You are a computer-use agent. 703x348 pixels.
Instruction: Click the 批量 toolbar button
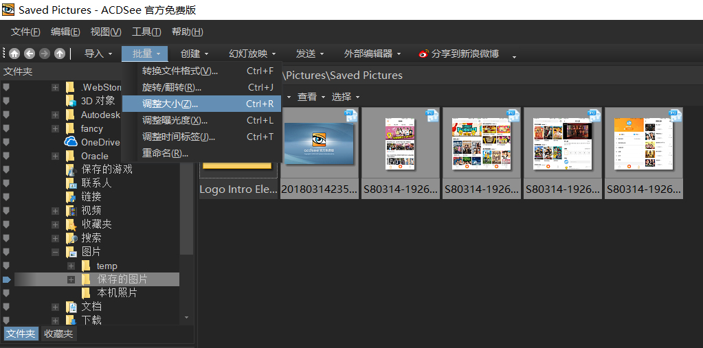tap(145, 54)
